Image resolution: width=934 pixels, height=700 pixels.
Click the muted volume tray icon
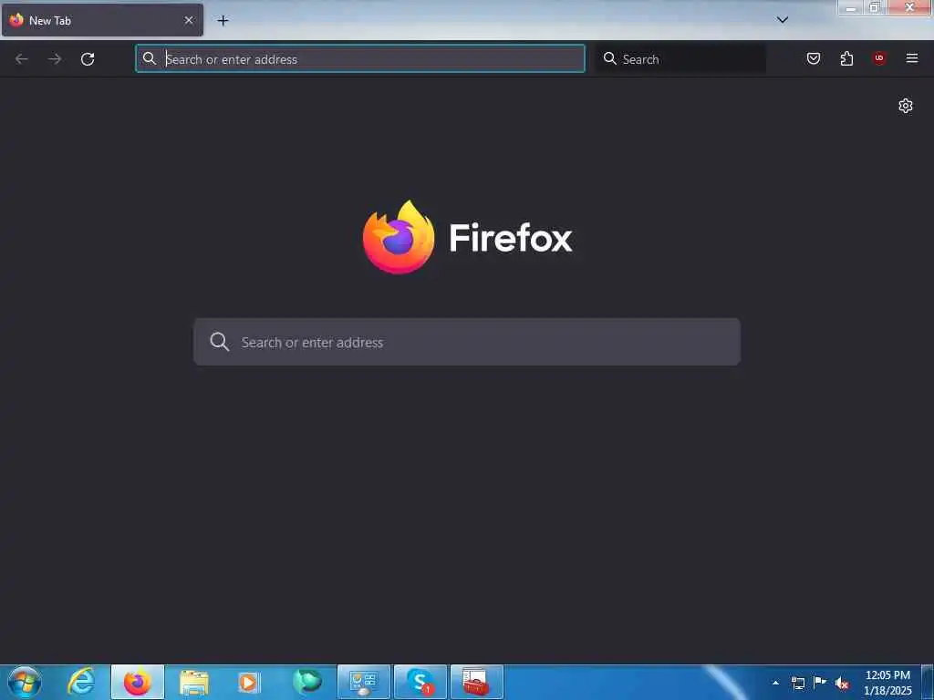click(842, 684)
